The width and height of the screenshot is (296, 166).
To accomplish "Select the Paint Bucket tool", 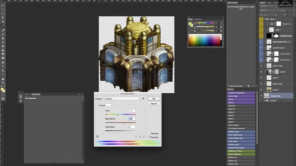I will tap(3, 50).
